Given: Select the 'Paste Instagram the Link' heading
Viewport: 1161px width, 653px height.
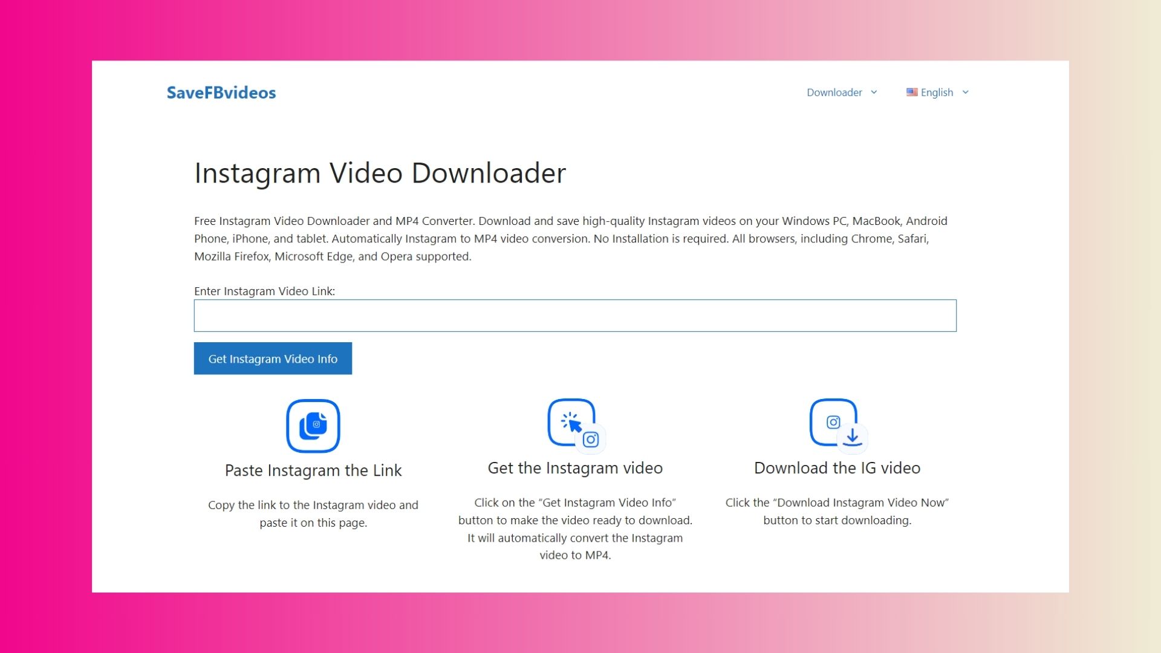Looking at the screenshot, I should coord(313,470).
